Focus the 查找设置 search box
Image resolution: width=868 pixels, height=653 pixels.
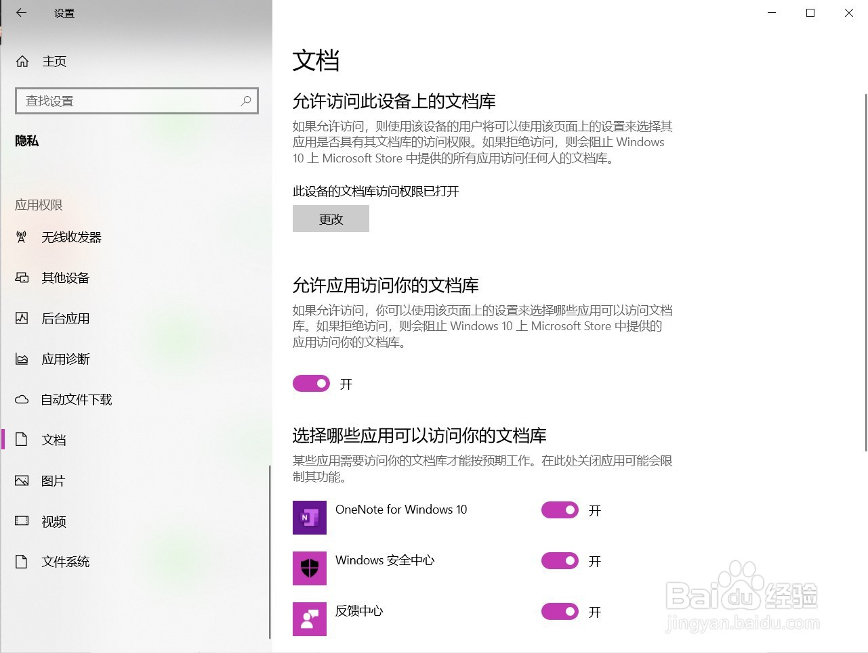point(137,101)
